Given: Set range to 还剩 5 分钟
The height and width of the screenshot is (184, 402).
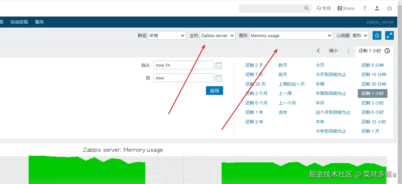Looking at the screenshot, I should [373, 65].
